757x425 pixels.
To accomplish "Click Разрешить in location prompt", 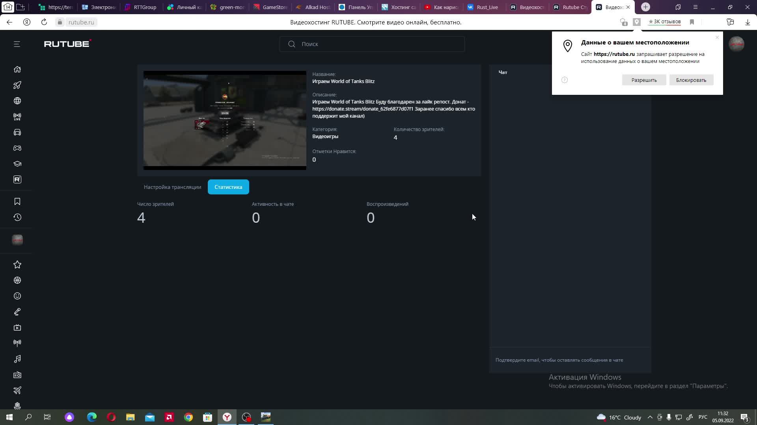I will tap(644, 80).
